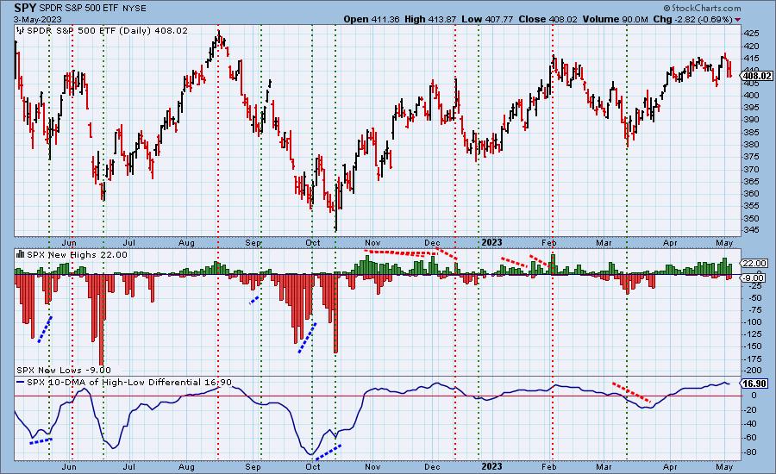Click the 400 price axis label

click(x=751, y=95)
